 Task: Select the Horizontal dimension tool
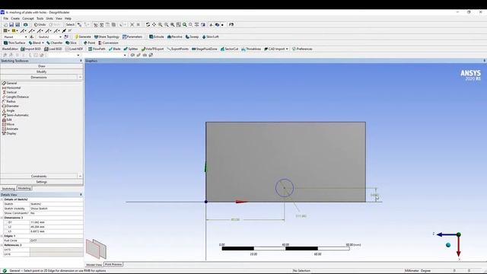[11, 88]
